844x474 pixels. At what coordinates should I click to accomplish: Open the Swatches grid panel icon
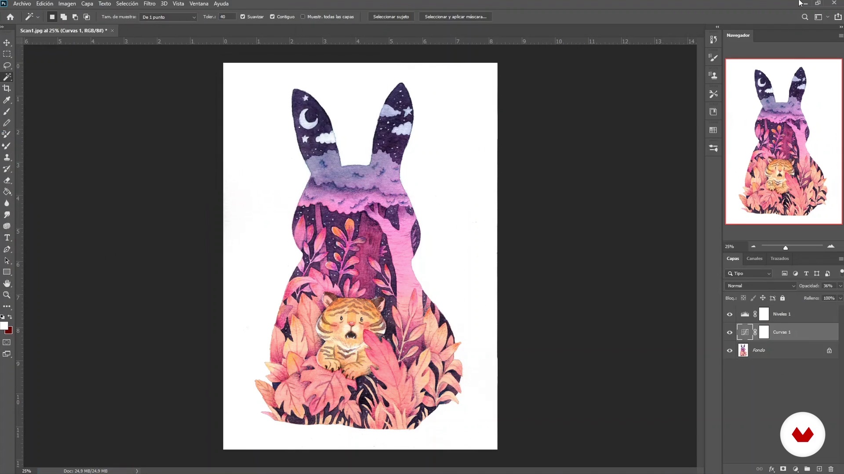click(x=713, y=130)
